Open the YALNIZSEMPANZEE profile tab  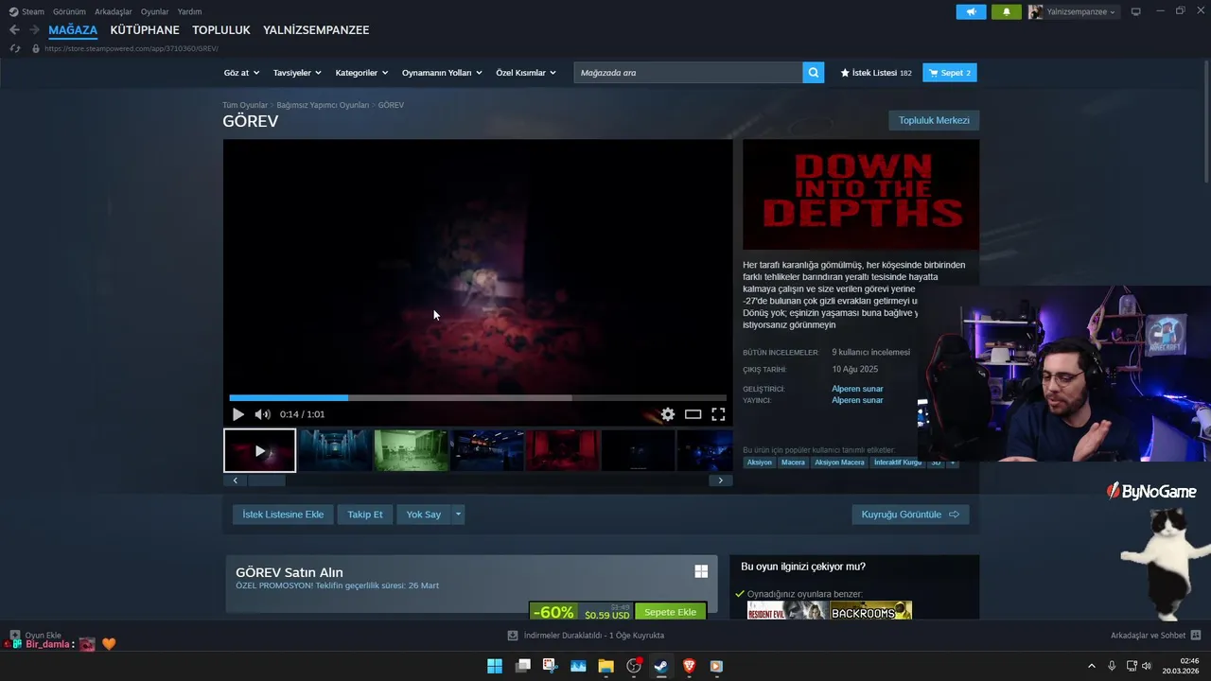click(316, 30)
